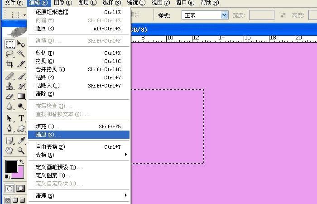
Task: Choose 清除(E) menu entry
Action: pyautogui.click(x=79, y=94)
